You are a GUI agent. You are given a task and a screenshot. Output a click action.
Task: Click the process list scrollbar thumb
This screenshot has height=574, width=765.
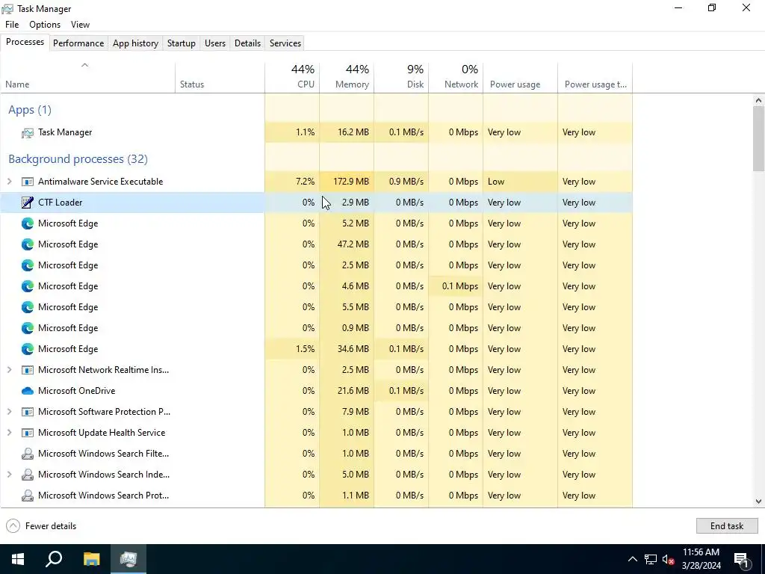point(758,138)
